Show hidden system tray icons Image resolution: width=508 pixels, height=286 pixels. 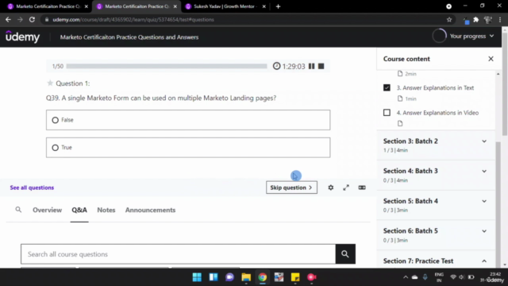click(x=406, y=277)
